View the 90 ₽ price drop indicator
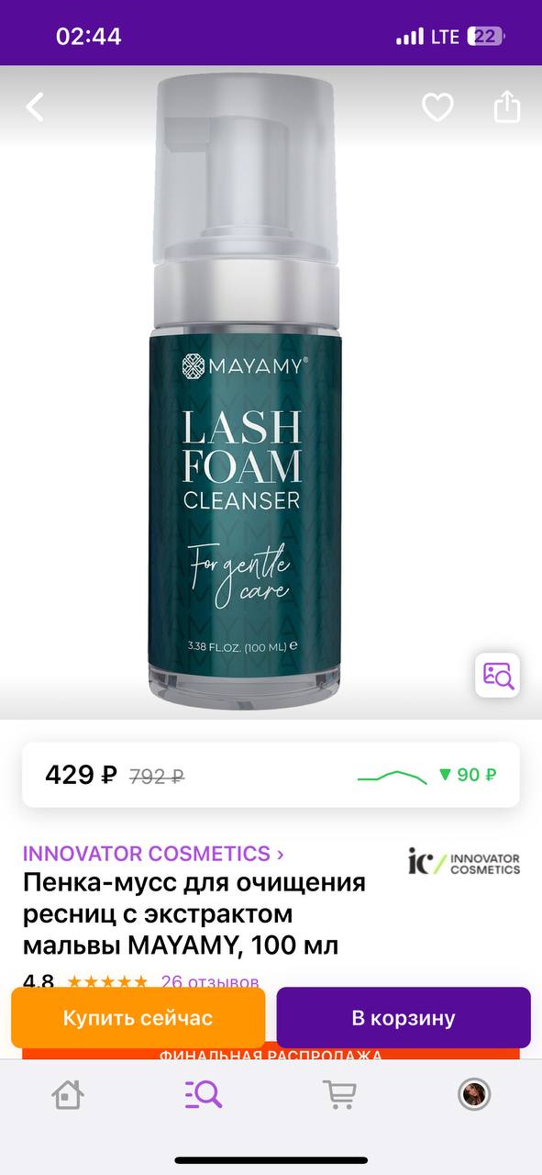This screenshot has width=542, height=1175. pyautogui.click(x=468, y=775)
